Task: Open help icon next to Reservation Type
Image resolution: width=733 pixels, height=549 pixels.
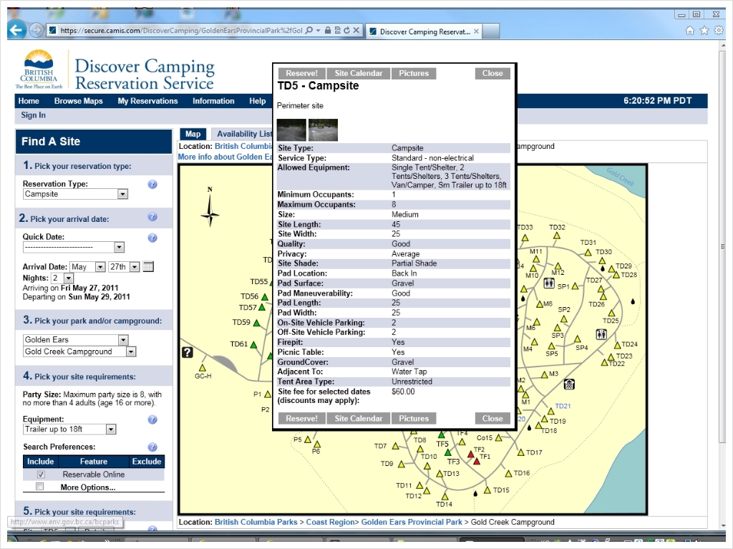Action: click(152, 185)
